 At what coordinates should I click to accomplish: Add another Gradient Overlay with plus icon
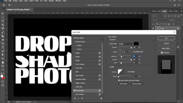coord(100,79)
